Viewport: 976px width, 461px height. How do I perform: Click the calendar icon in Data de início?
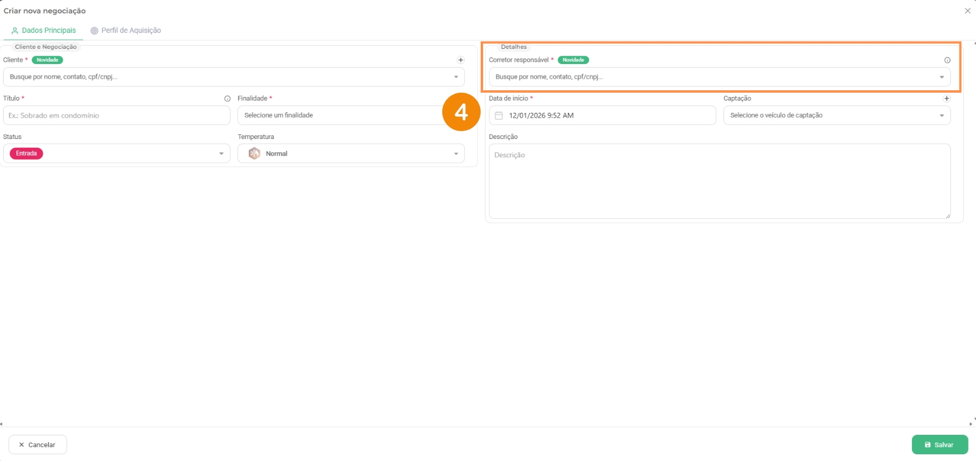coord(498,116)
